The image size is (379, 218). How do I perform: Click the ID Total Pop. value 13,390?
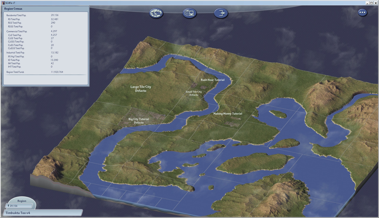(55, 60)
